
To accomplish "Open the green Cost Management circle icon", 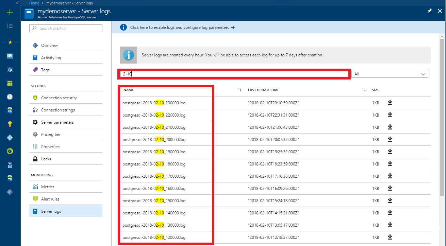I will point(10,151).
